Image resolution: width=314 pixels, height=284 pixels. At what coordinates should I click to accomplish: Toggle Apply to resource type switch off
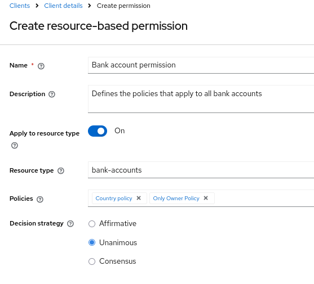[x=98, y=131]
